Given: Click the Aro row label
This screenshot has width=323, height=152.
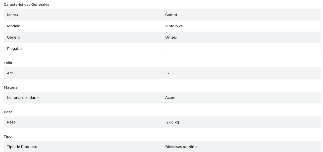Looking at the screenshot, I should point(10,73).
